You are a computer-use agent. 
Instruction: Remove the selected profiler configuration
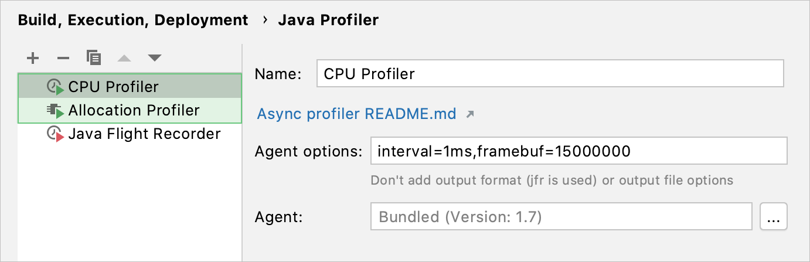pyautogui.click(x=63, y=57)
